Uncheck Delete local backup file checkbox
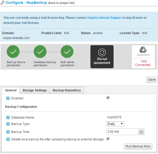The image size is (158, 154). [x=108, y=139]
